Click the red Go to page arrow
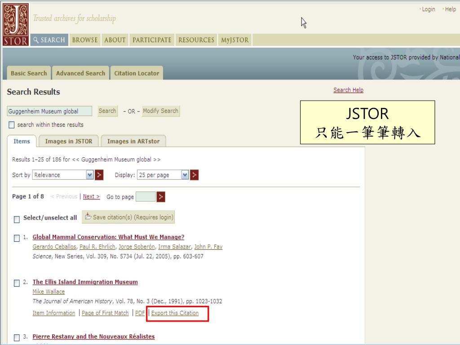Viewport: 460px width, 345px height. click(x=161, y=197)
